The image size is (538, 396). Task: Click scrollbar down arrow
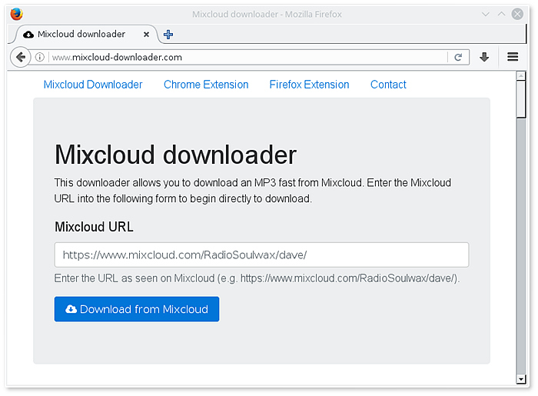[521, 379]
